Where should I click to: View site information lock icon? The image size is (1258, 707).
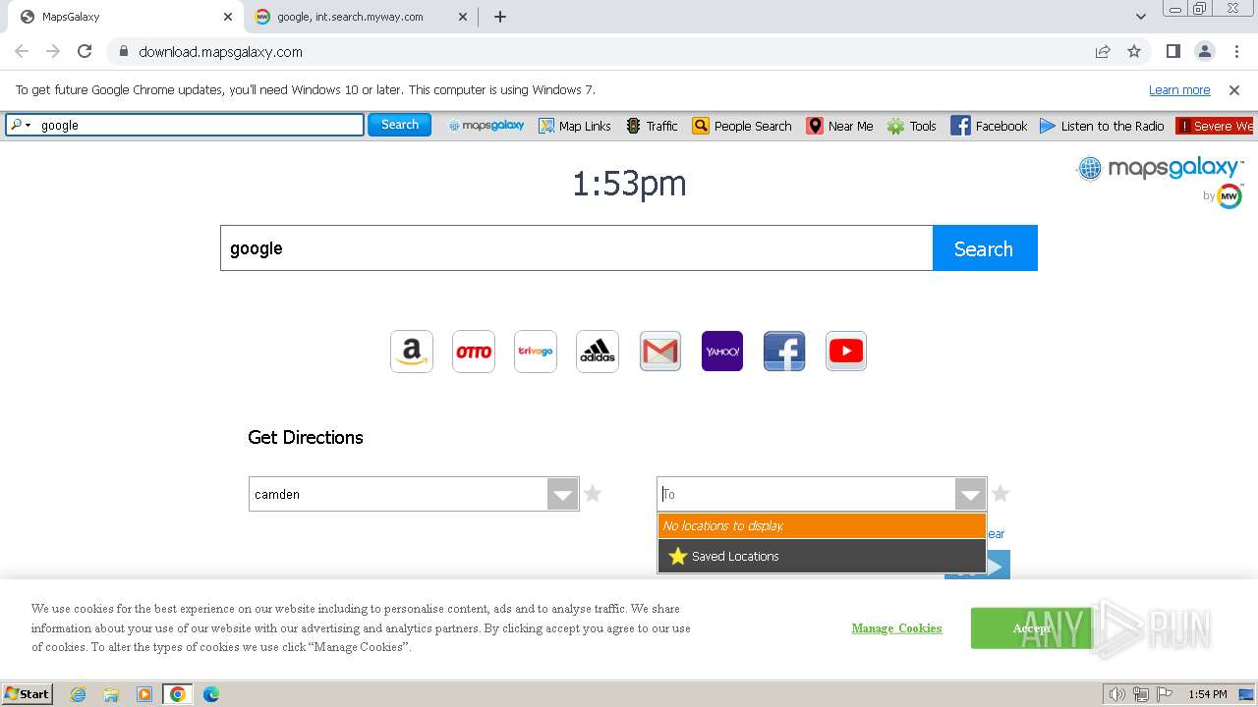[123, 51]
